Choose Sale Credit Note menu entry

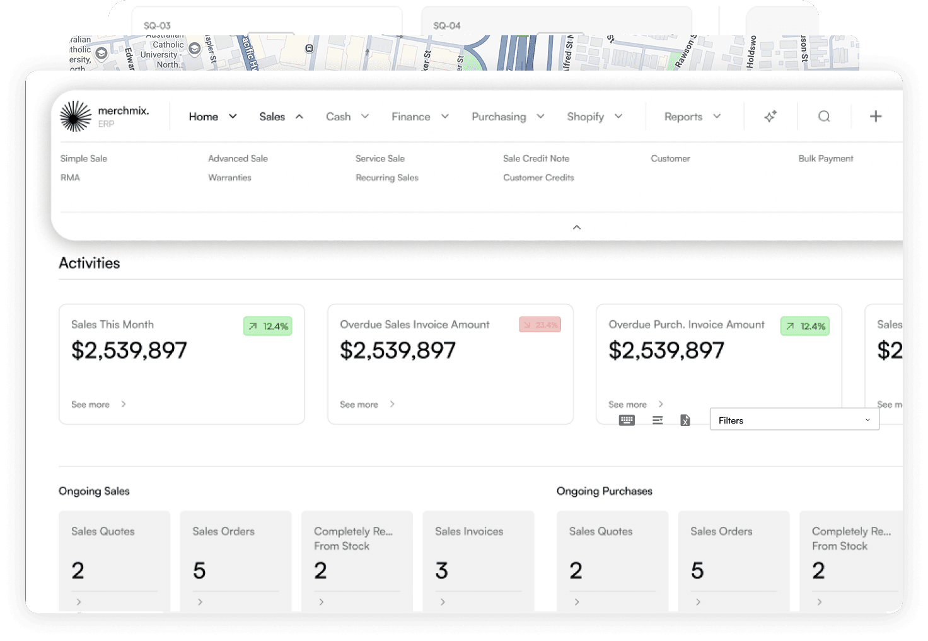536,159
